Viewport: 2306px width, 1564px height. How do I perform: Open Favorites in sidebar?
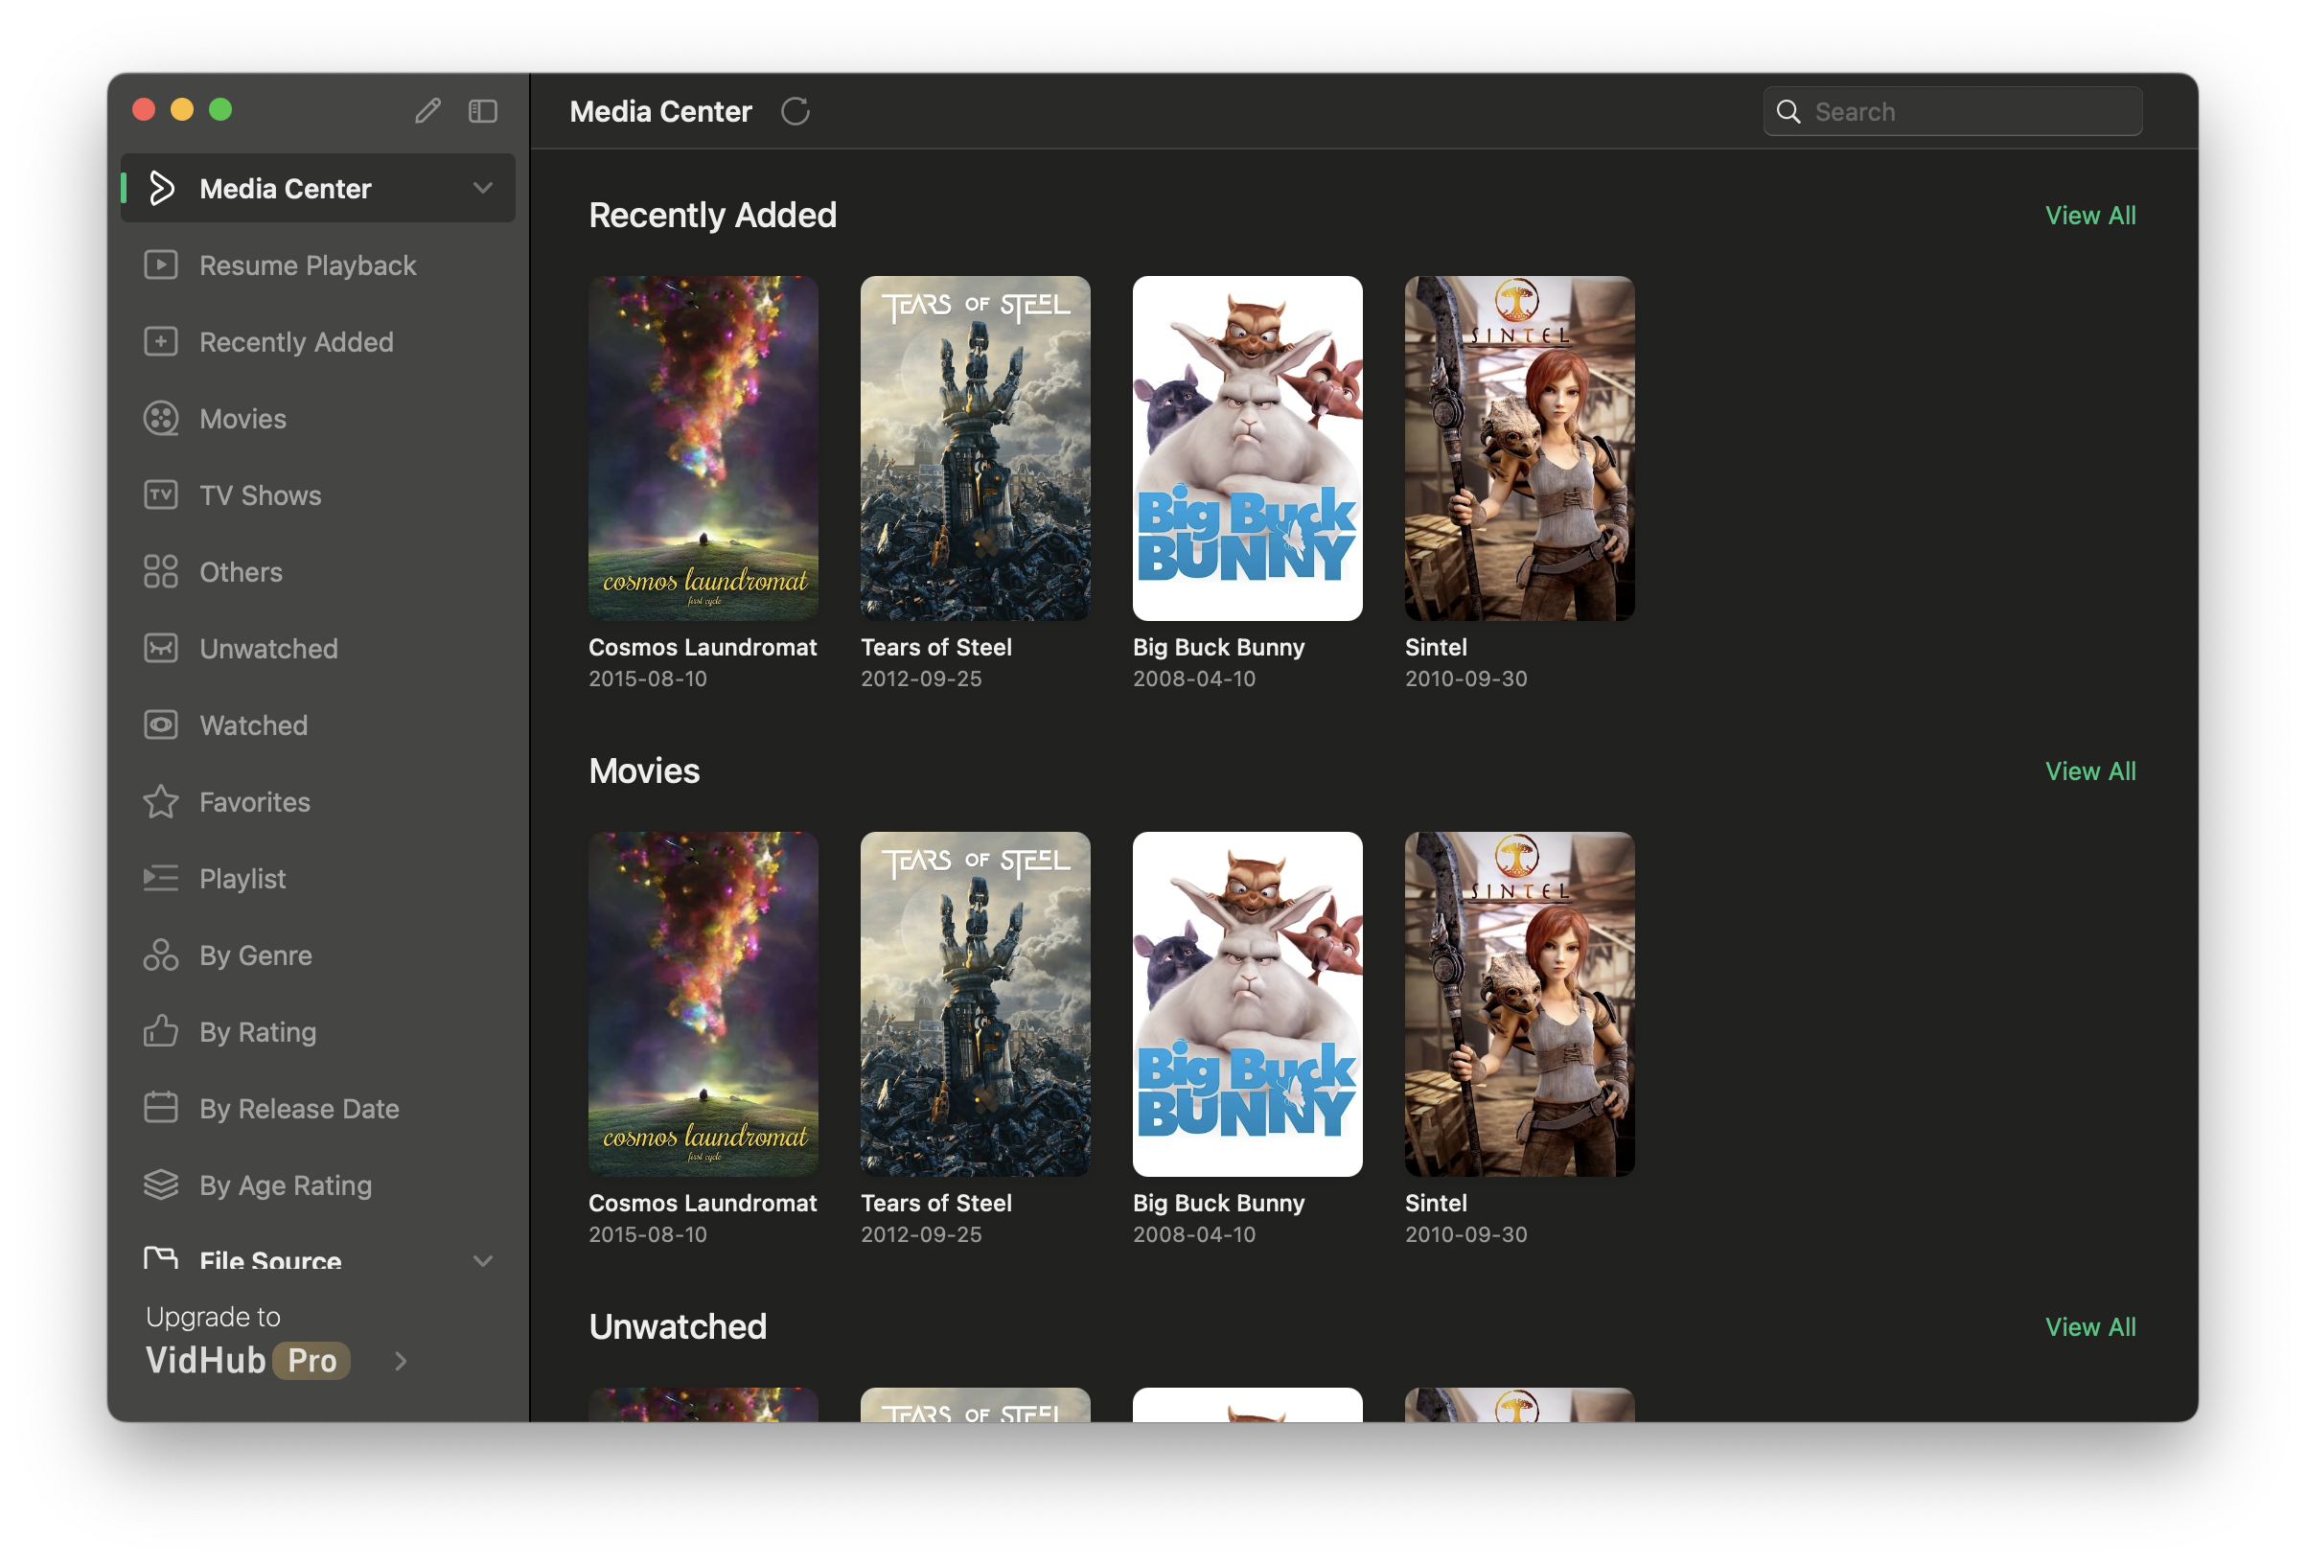coord(317,801)
